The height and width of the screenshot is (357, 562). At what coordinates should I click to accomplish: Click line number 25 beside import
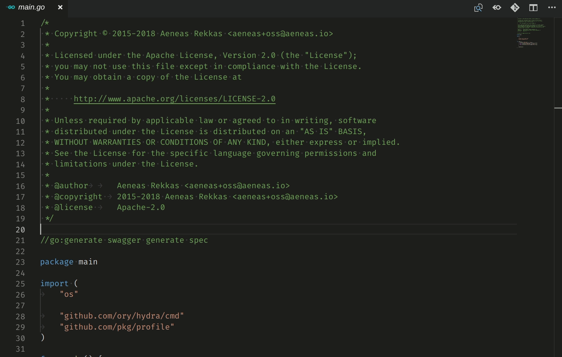click(20, 284)
